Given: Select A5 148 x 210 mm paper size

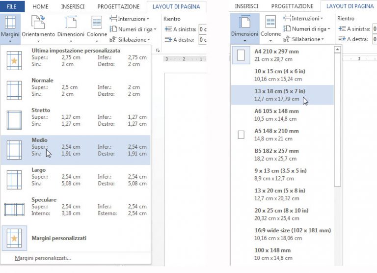Looking at the screenshot, I should [283, 135].
